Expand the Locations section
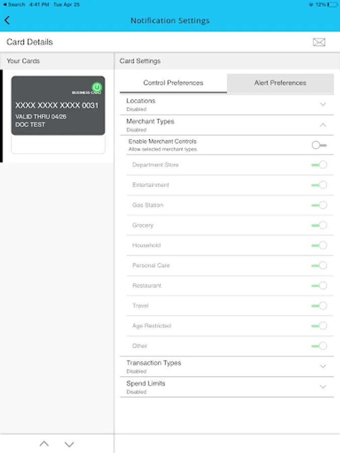This screenshot has height=453, width=340. (x=323, y=104)
